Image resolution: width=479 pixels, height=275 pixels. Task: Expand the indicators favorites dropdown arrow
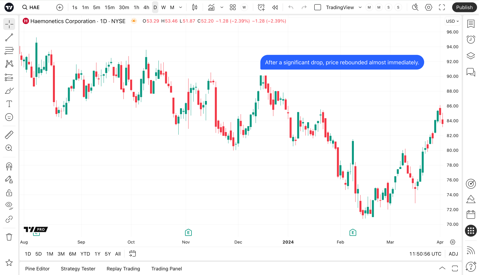click(222, 7)
